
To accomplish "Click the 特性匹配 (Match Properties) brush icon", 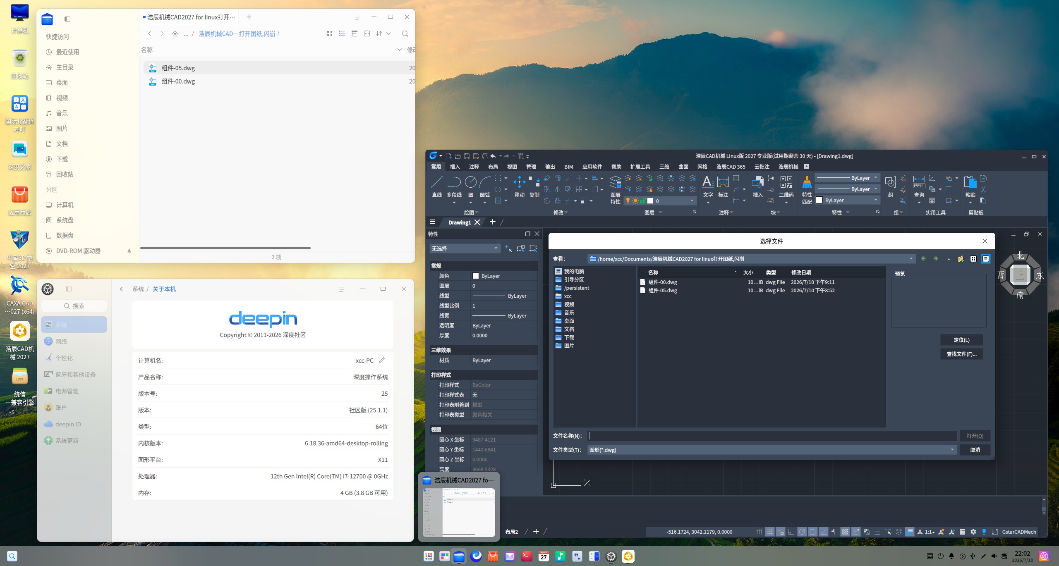I will click(x=807, y=189).
